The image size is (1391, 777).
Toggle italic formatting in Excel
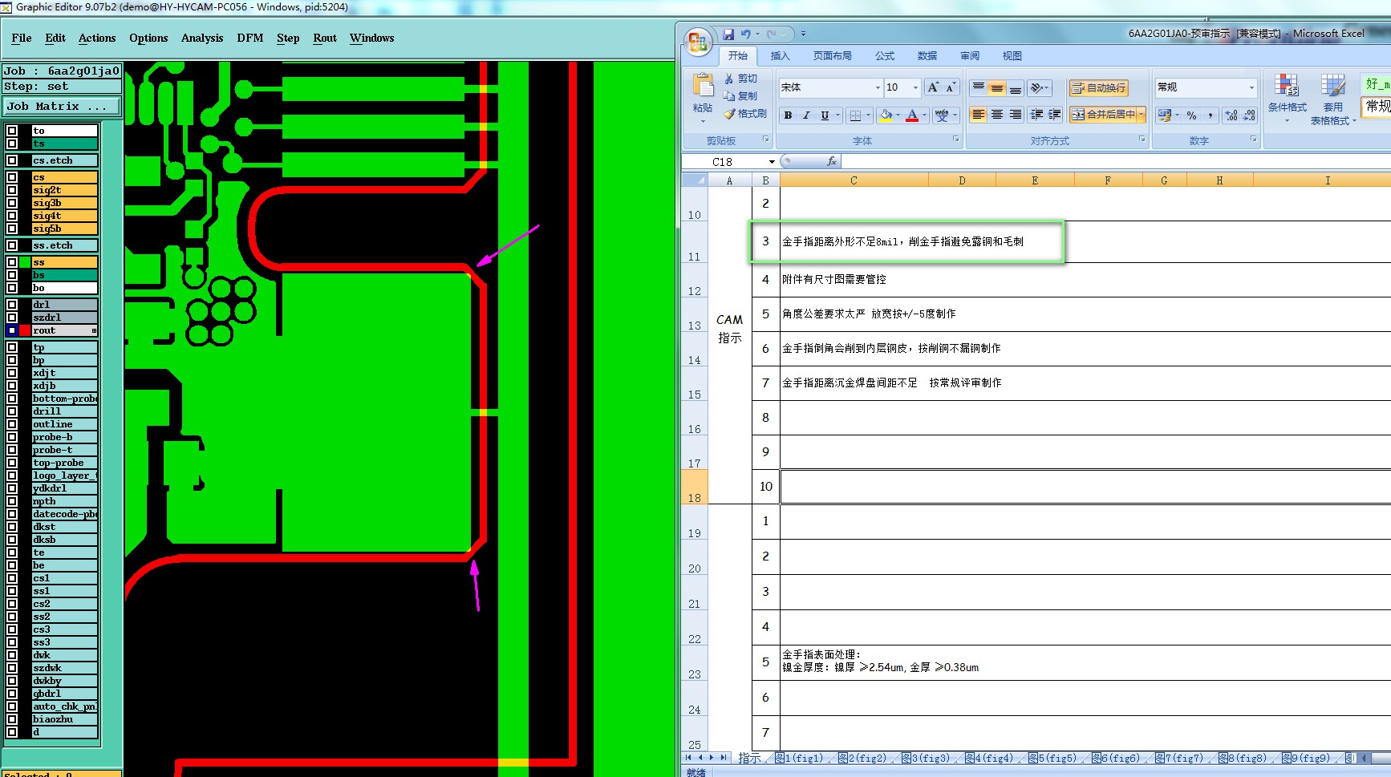coord(806,115)
